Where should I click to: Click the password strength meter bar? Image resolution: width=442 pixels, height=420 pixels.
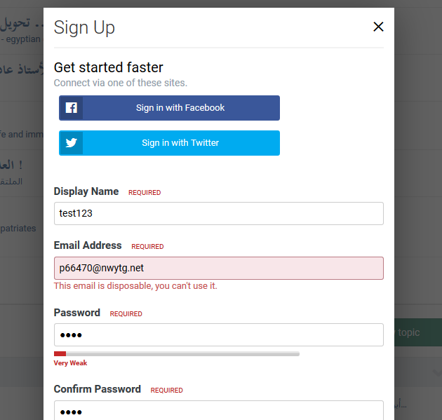tap(177, 354)
